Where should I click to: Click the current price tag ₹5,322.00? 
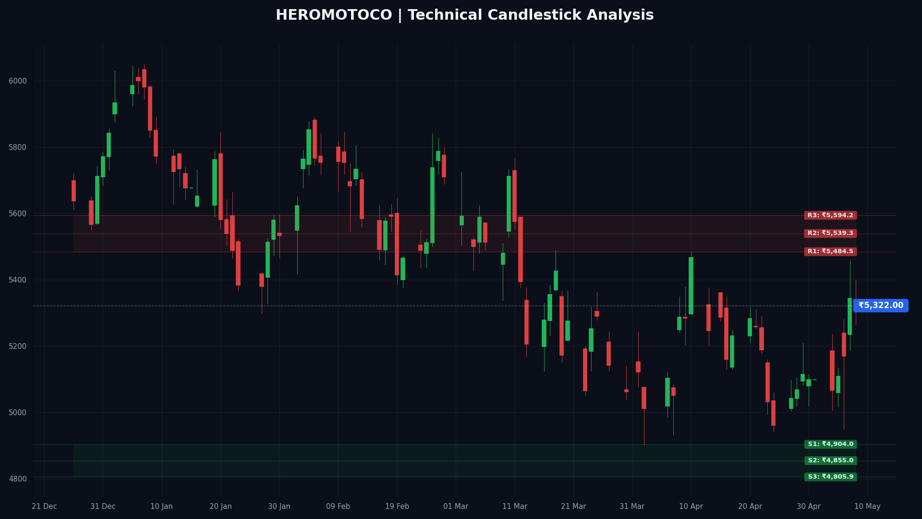tap(881, 306)
